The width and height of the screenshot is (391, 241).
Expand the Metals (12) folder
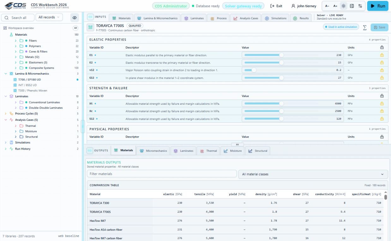tap(15, 57)
